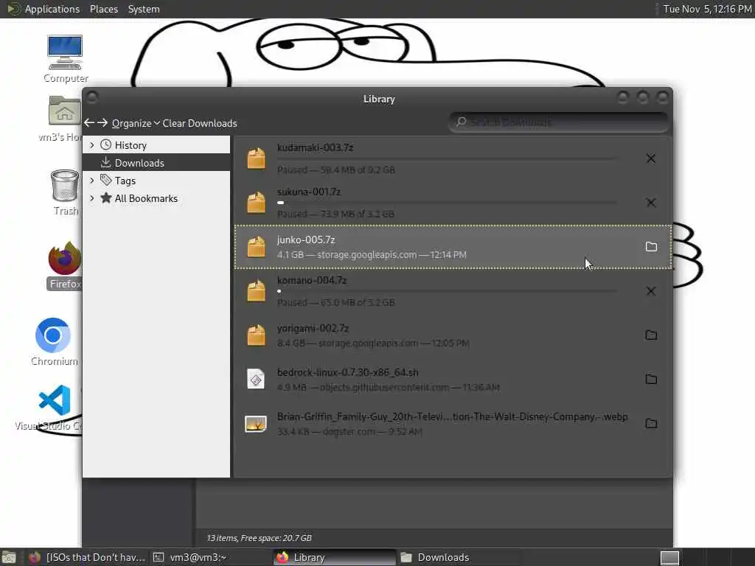The image size is (755, 566).
Task: Launch Chromium from the desktop
Action: tap(53, 342)
